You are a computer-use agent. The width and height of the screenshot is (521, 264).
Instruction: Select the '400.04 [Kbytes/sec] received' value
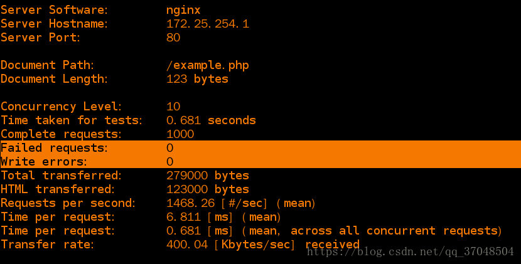pos(263,245)
